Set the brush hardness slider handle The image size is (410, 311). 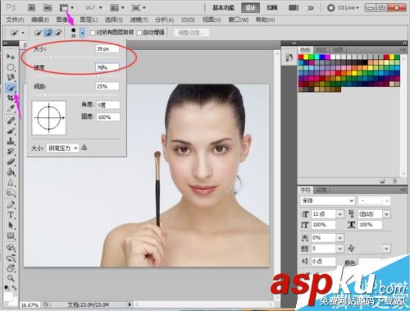98,76
